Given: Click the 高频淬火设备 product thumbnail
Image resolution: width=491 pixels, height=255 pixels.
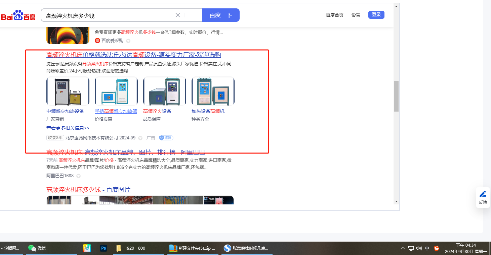Looking at the screenshot, I should 164,91.
